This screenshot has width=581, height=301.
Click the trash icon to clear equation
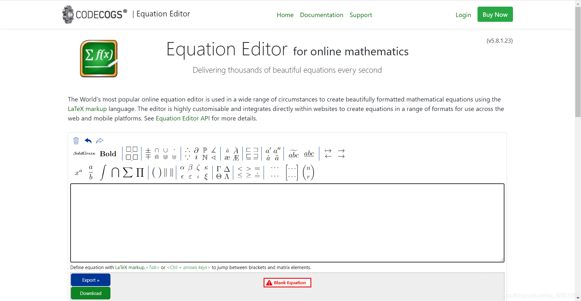(x=76, y=141)
